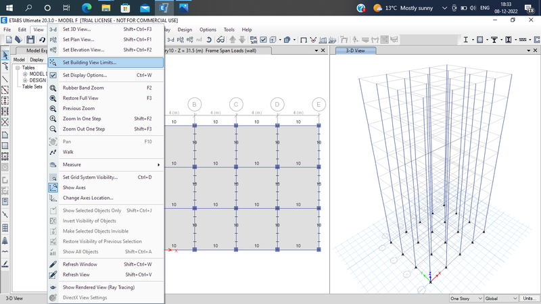This screenshot has width=541, height=304.
Task: Open the 3-D View window dropdown arrow
Action: 529,51
